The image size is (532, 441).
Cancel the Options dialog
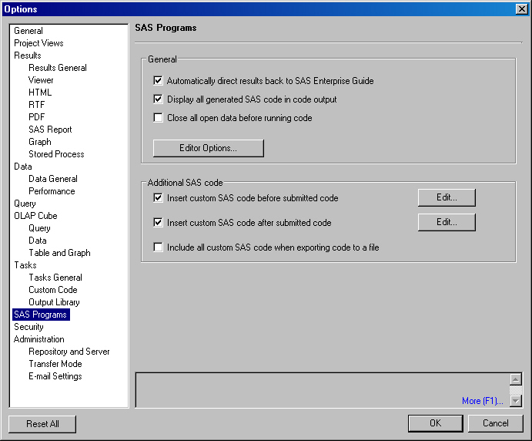(495, 423)
